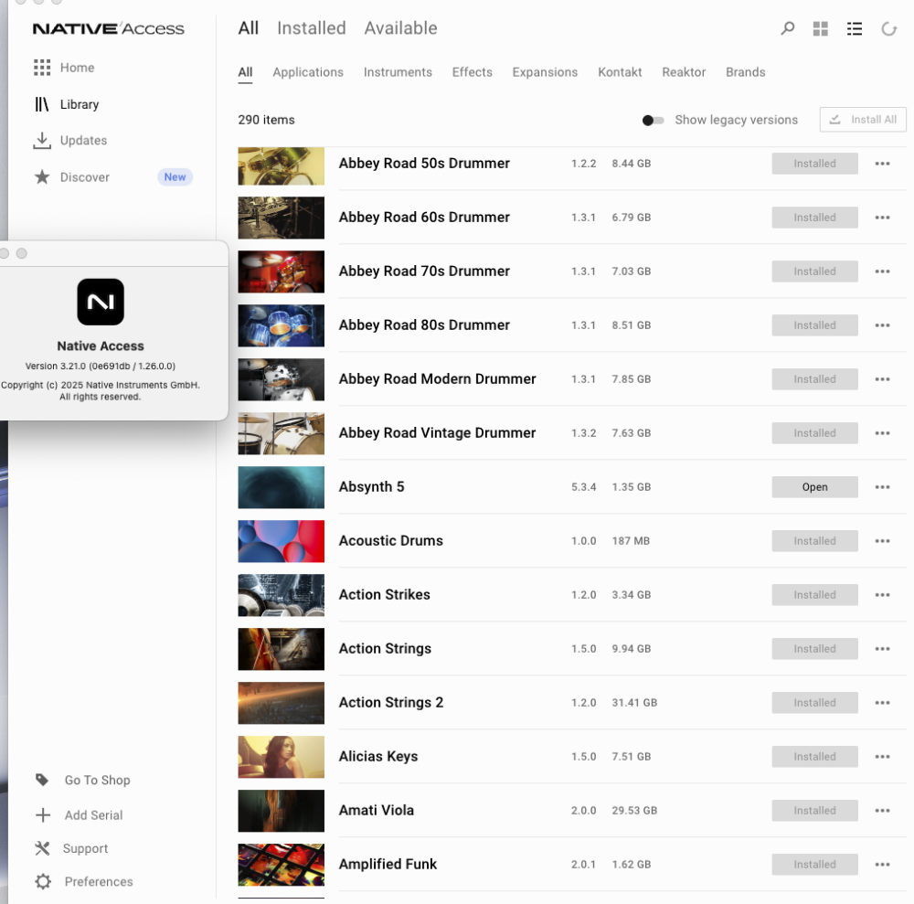This screenshot has height=904, width=914.
Task: Click the Discover star icon
Action: click(x=42, y=176)
